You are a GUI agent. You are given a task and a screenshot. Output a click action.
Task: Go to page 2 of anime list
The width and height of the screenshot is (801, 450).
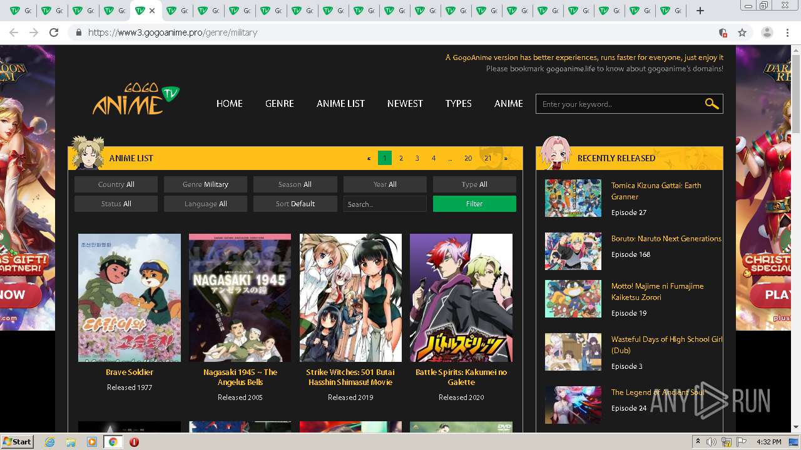point(401,159)
